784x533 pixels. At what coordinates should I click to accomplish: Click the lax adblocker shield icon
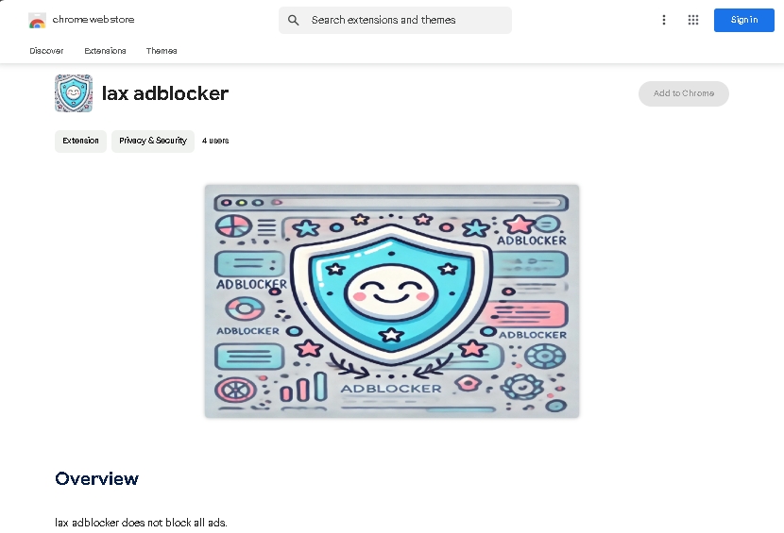pos(74,93)
